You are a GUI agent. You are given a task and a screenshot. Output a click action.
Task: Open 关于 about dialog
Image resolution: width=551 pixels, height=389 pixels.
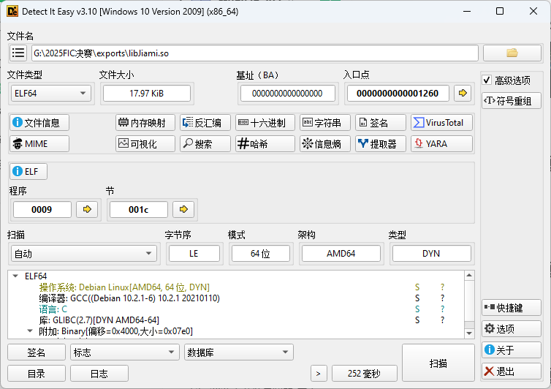tap(512, 350)
